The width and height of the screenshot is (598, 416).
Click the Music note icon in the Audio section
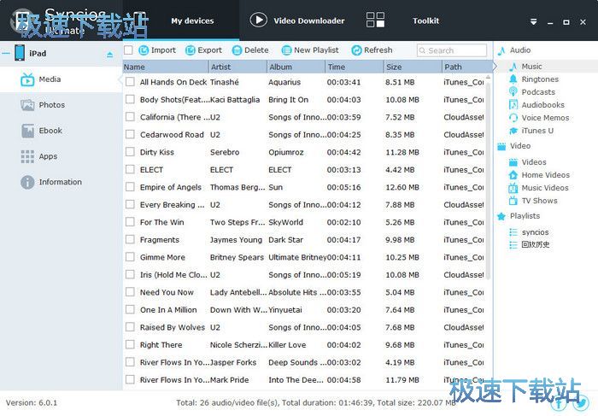(513, 67)
